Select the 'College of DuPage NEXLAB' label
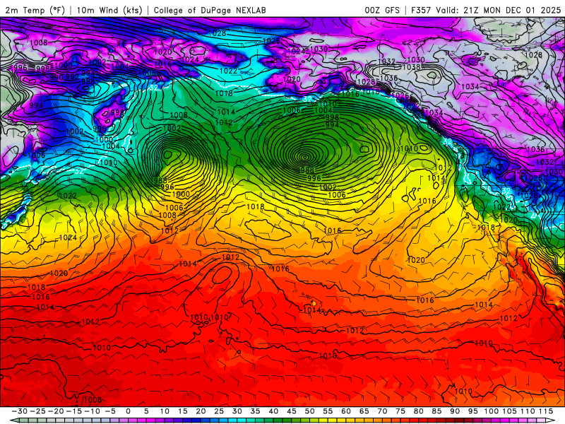Screen dimensions: 565x424 pos(210,10)
